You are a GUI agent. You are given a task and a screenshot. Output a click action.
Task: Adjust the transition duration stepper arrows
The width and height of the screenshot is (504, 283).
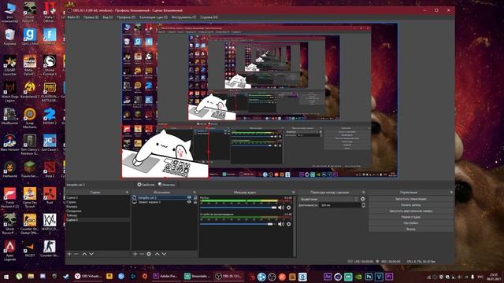[363, 205]
